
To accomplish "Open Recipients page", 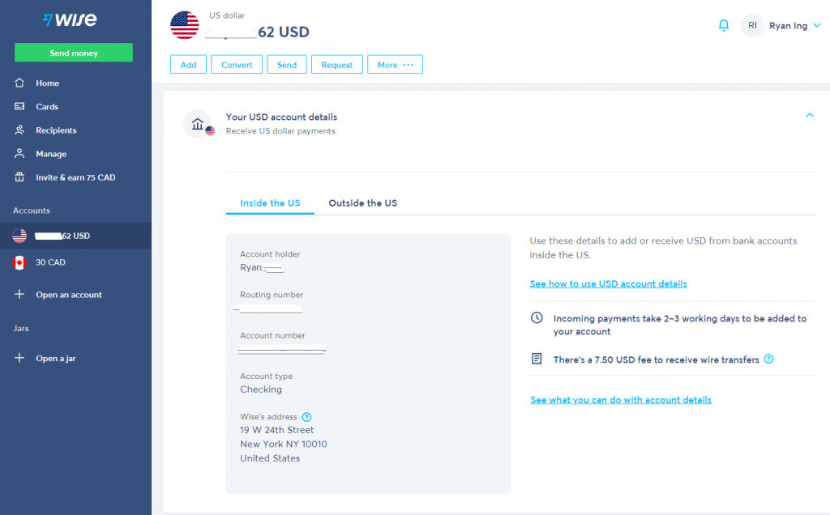I will (x=56, y=130).
